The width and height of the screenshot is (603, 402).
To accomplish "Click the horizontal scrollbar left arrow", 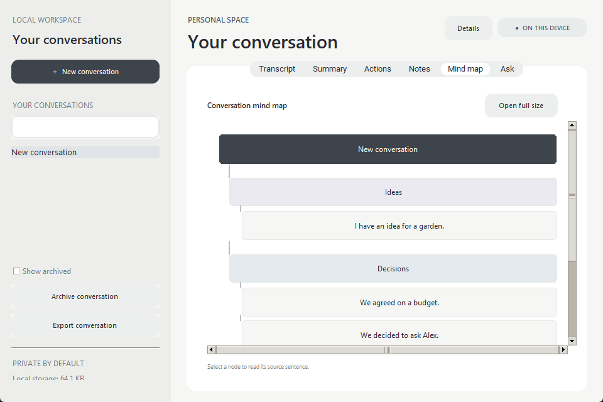I will coord(212,350).
